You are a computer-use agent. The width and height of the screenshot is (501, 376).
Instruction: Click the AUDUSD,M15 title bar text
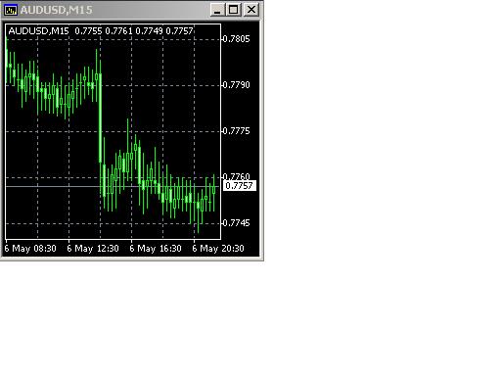pos(57,10)
